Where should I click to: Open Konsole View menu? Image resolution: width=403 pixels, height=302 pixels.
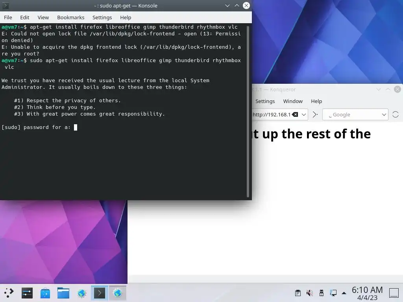coord(43,17)
